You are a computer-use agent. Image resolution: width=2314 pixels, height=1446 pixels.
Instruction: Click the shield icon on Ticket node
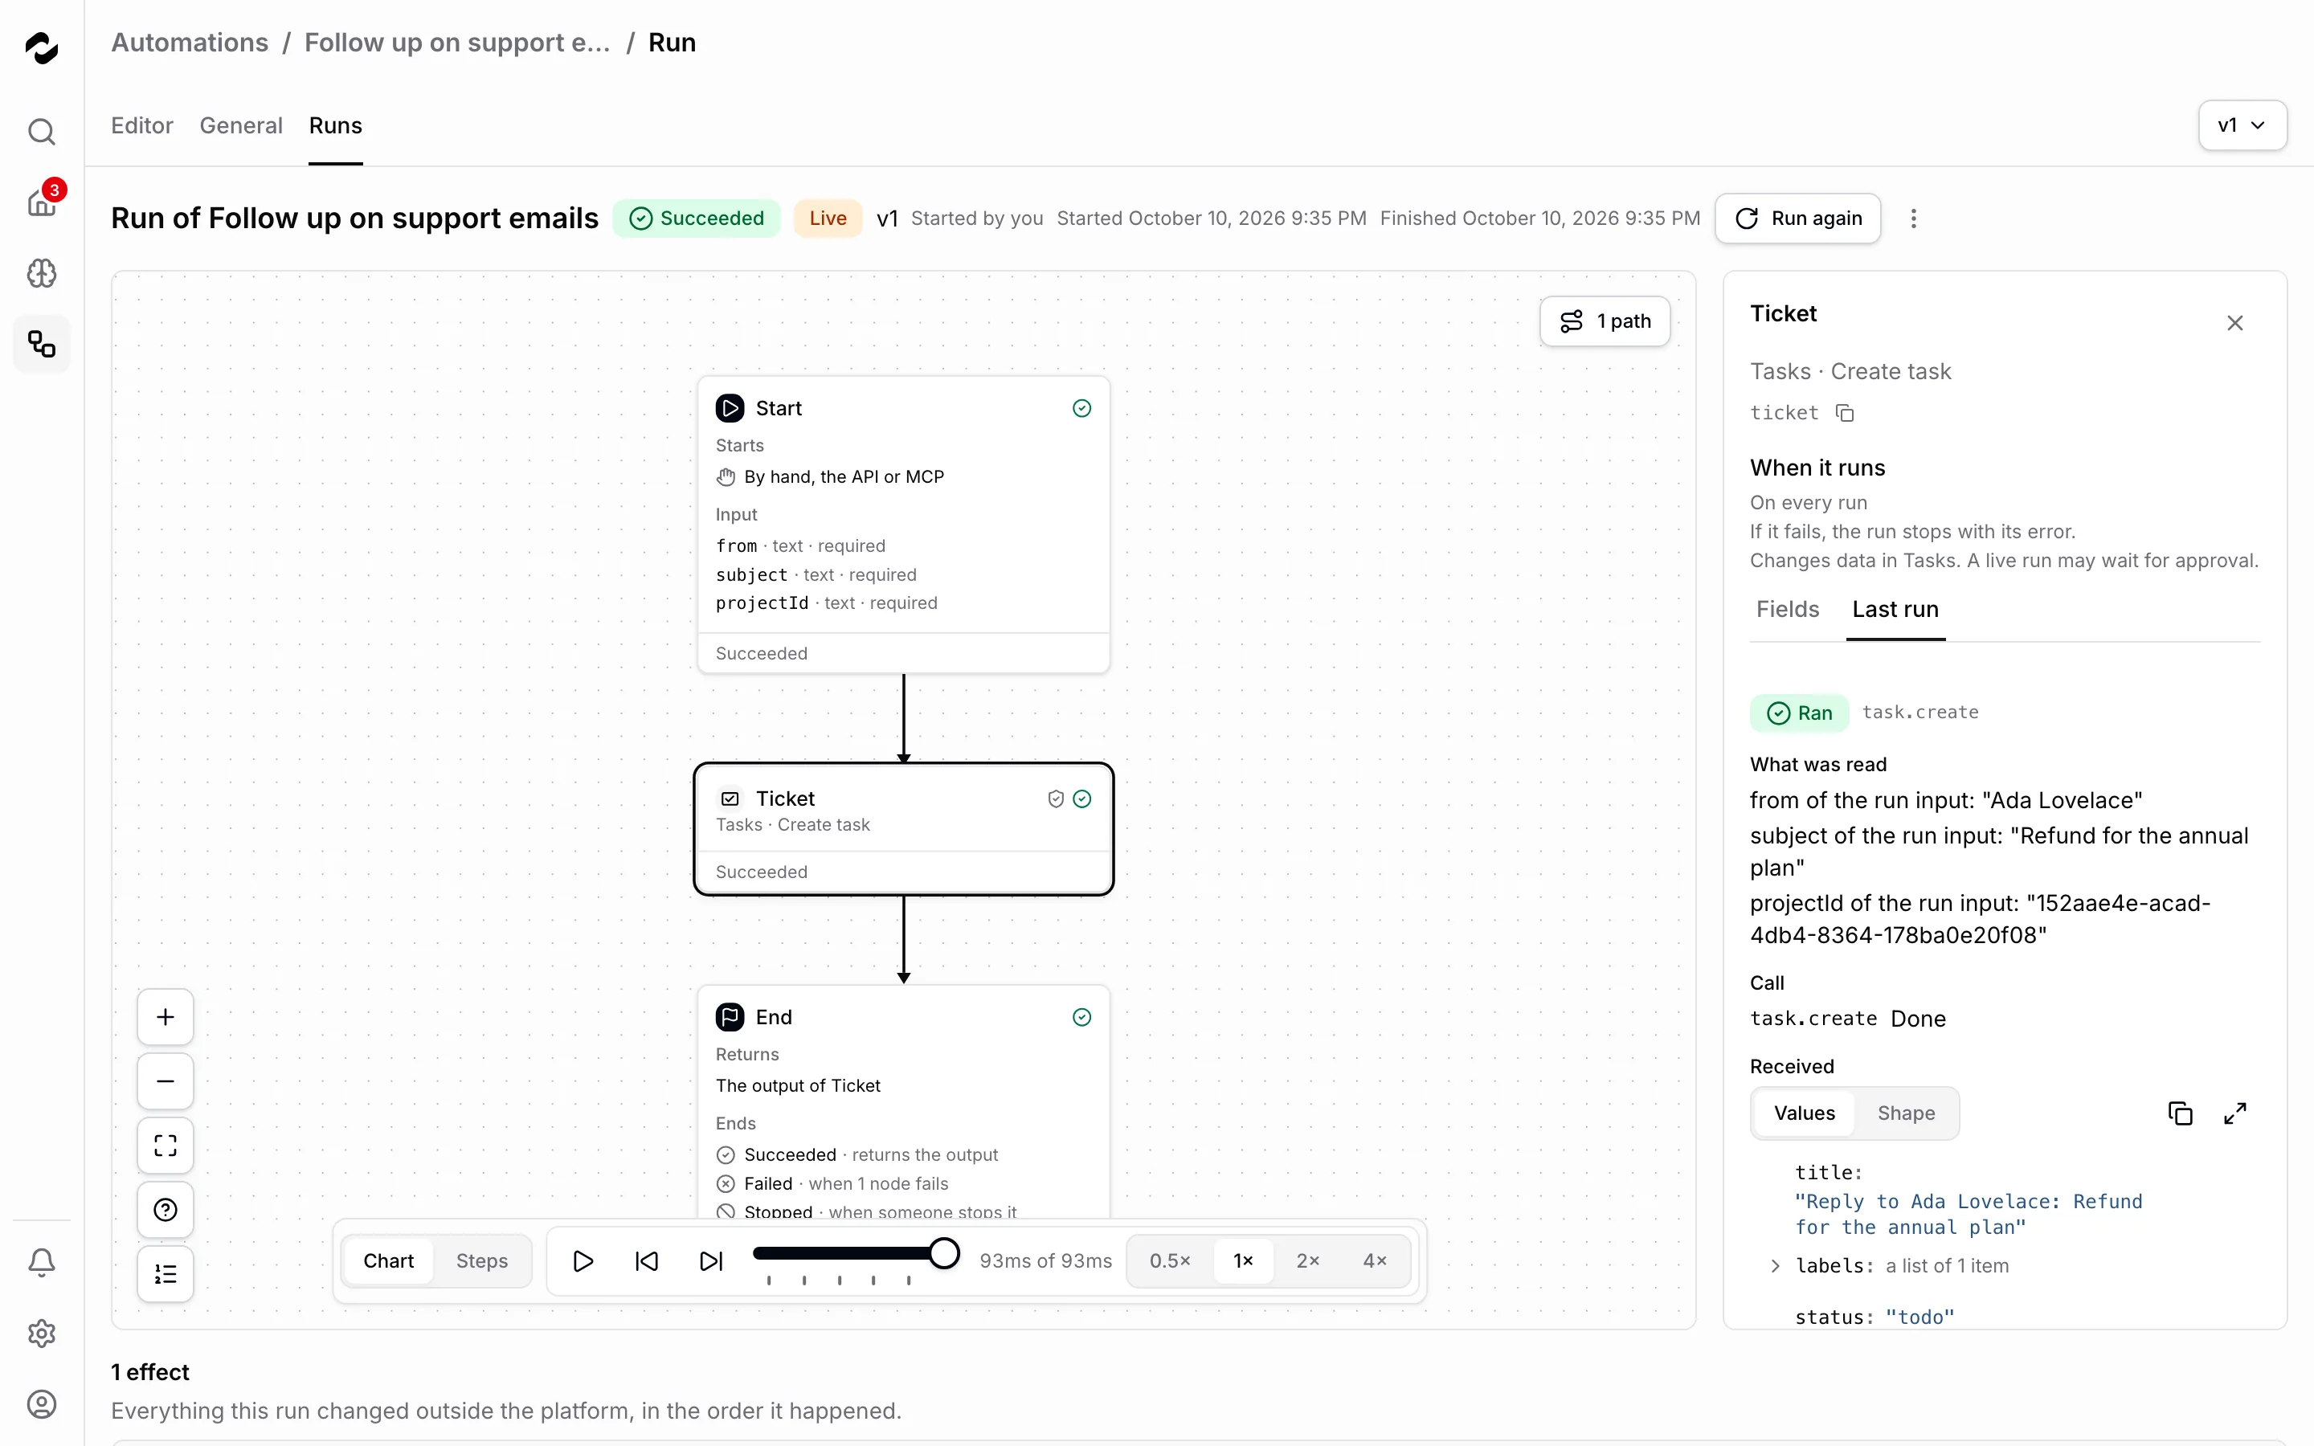tap(1056, 799)
